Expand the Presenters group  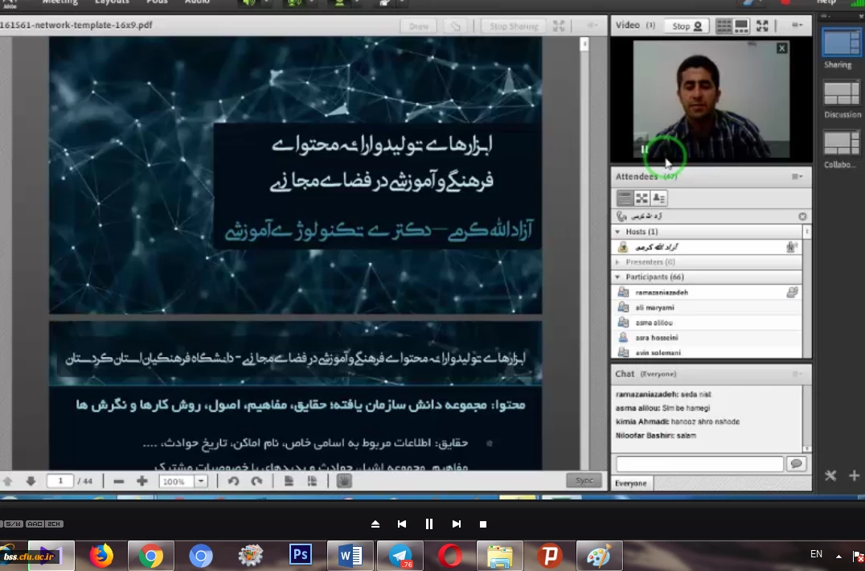pos(618,262)
